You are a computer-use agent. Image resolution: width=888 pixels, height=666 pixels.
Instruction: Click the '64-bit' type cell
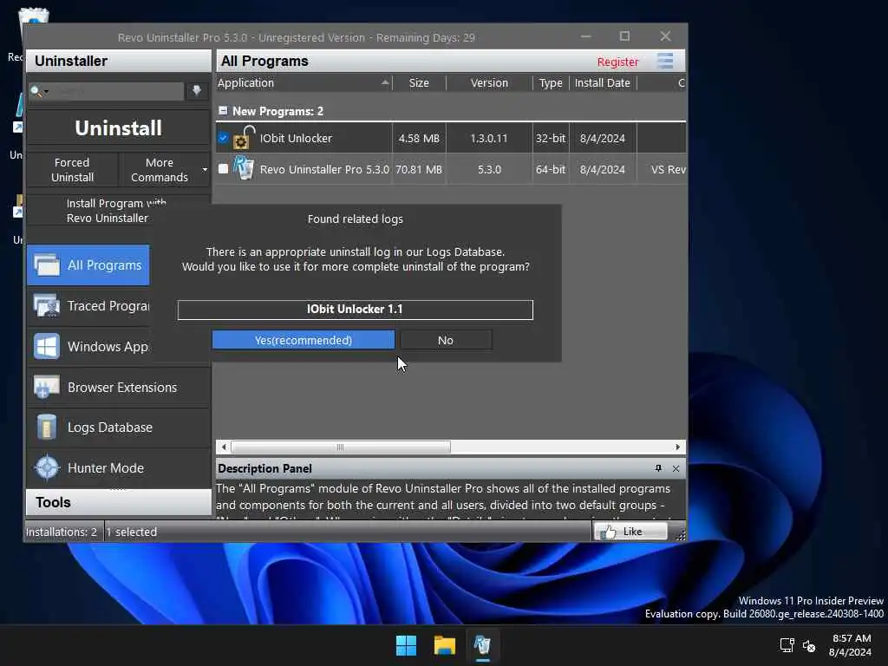(x=551, y=169)
